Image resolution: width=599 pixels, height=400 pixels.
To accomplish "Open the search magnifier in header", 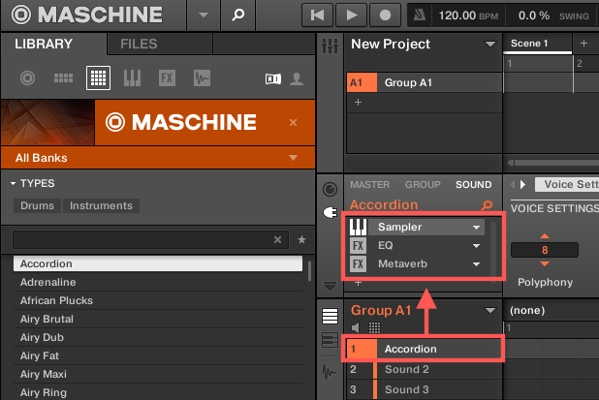I will [238, 15].
